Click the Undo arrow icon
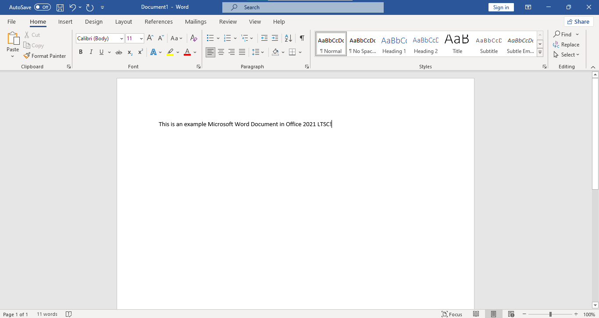Viewport: 599px width, 318px height. (x=73, y=7)
